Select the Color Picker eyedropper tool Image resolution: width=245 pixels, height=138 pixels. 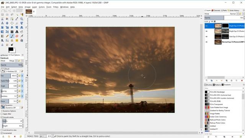17,19
